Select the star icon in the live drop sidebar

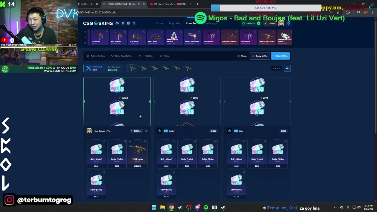[x=85, y=42]
